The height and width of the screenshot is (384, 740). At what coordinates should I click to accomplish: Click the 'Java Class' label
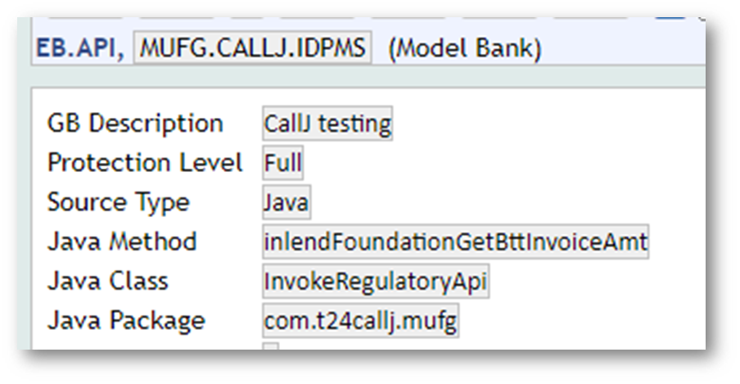click(107, 281)
